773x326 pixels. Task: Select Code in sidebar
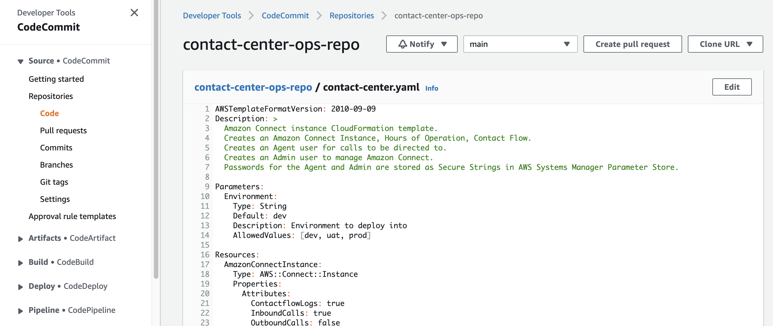pos(49,113)
